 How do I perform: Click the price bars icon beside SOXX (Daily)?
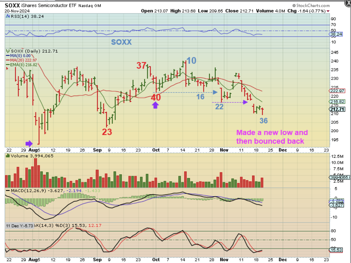click(8, 51)
